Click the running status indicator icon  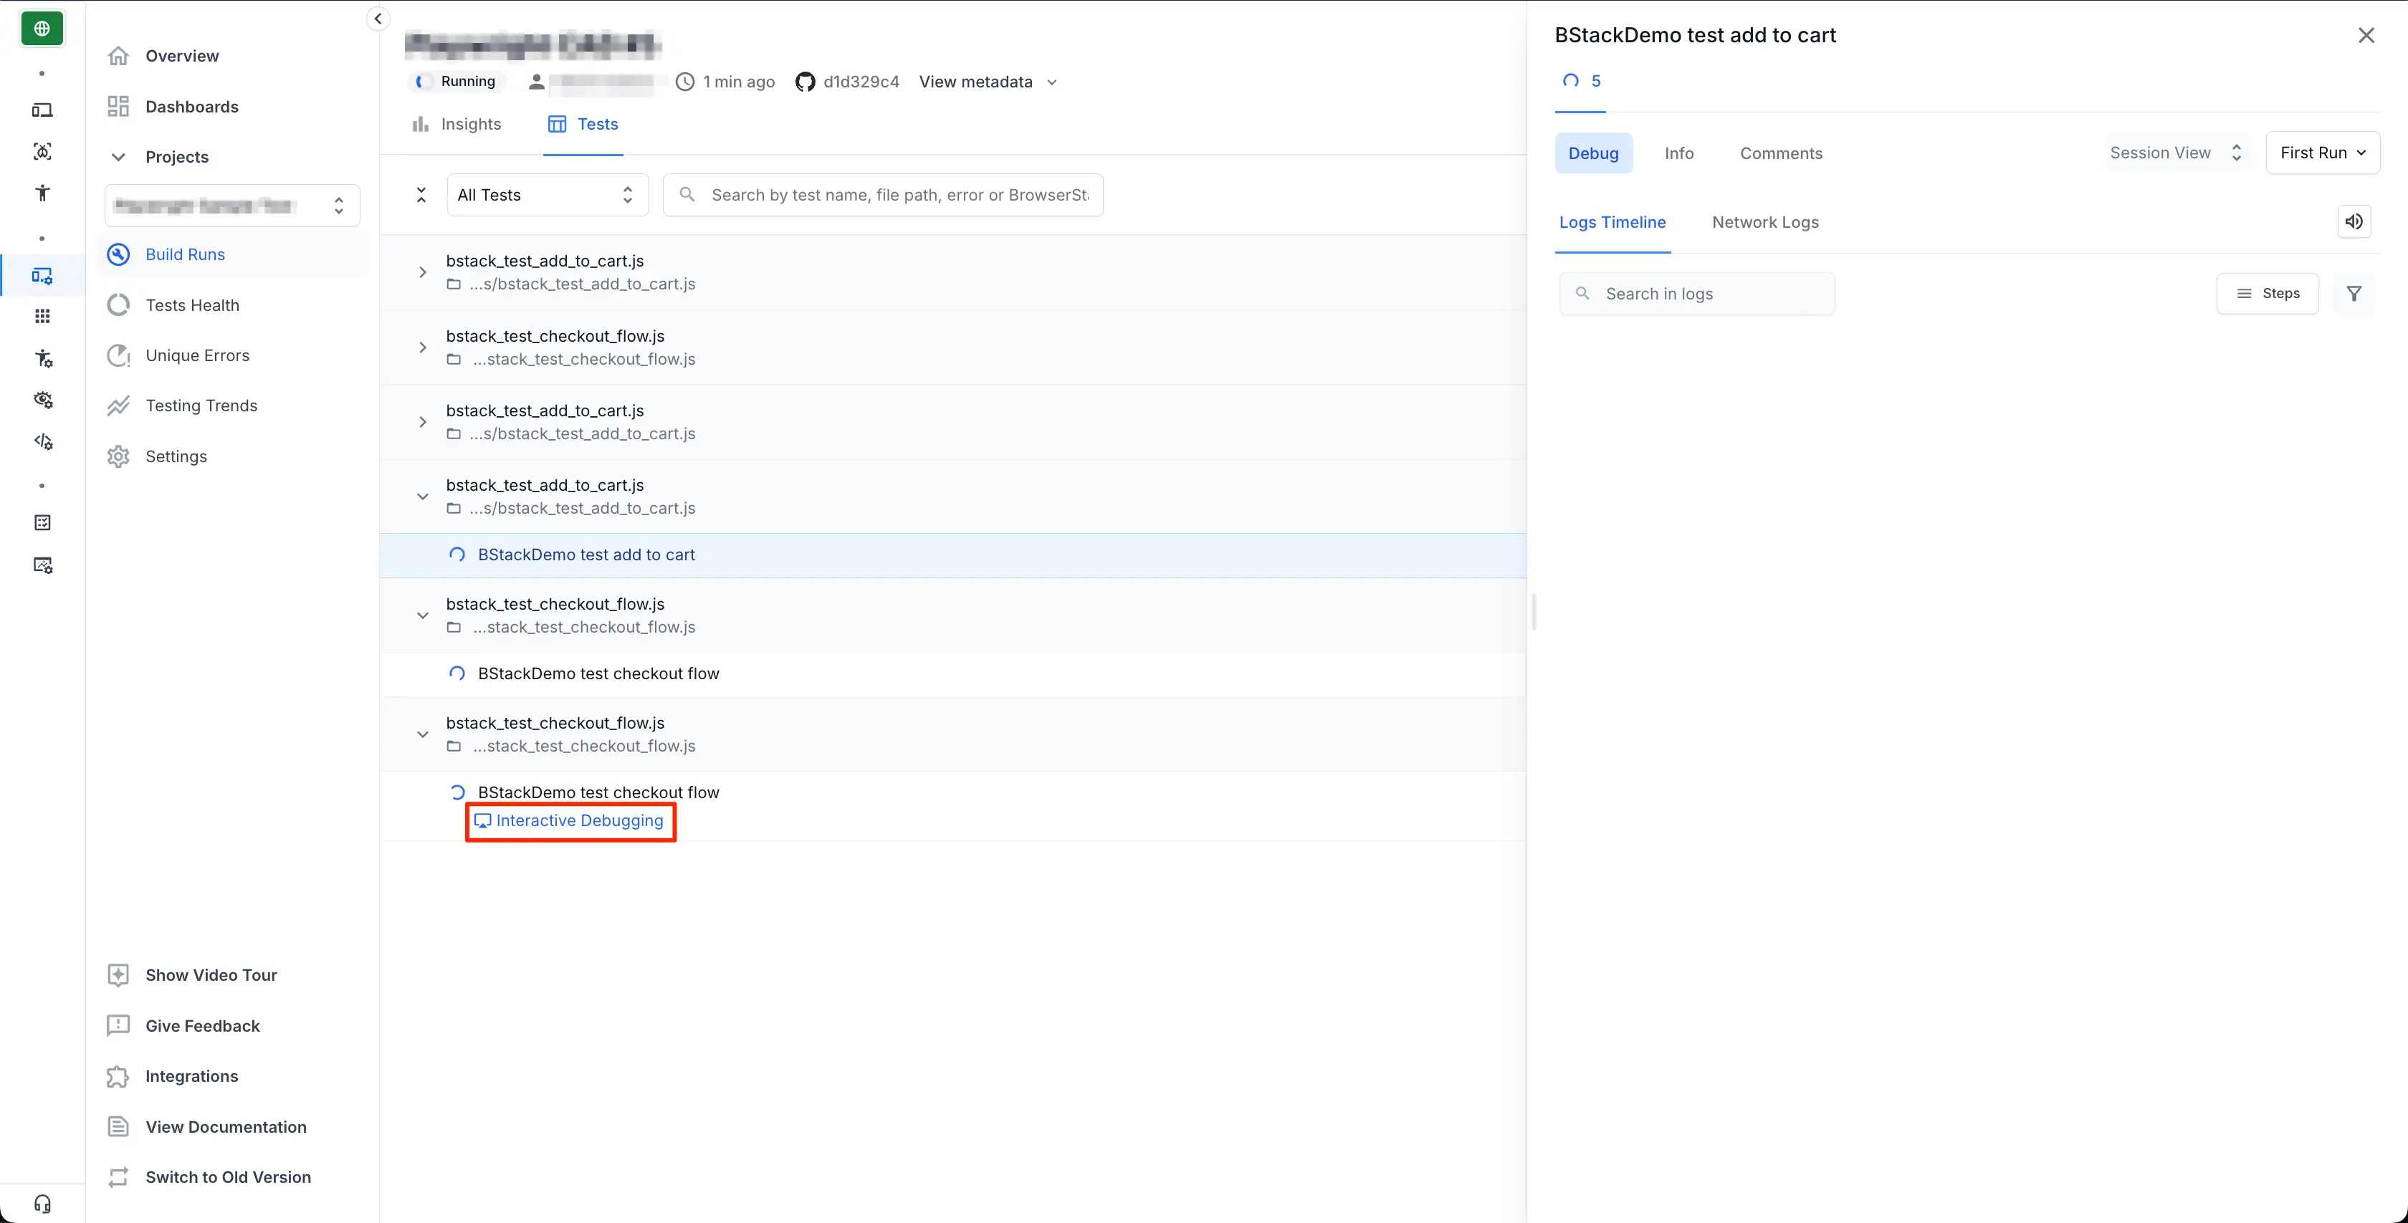[x=421, y=81]
